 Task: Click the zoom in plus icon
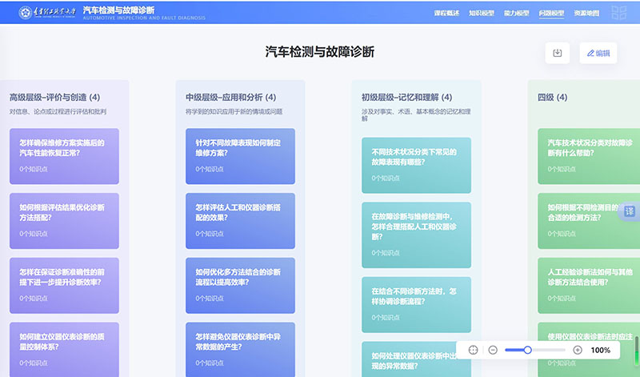pos(578,350)
